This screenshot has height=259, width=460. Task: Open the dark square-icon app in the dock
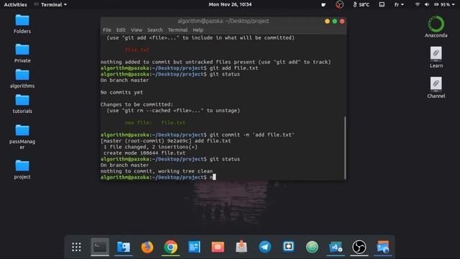(x=288, y=247)
